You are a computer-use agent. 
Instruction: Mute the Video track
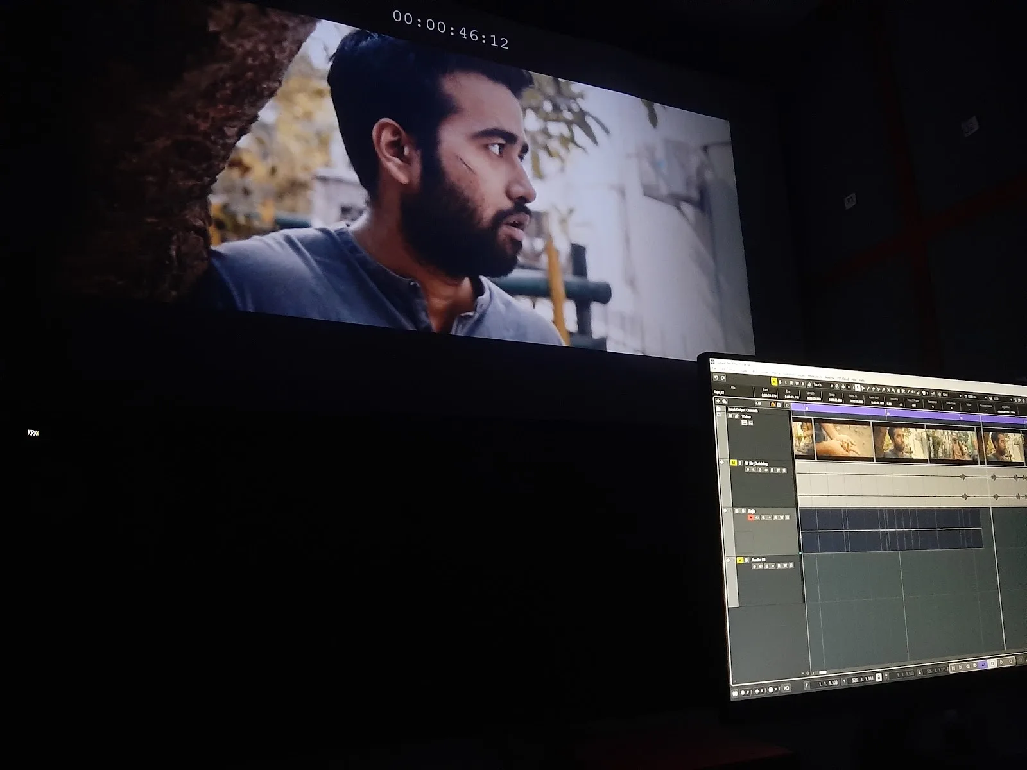(730, 416)
